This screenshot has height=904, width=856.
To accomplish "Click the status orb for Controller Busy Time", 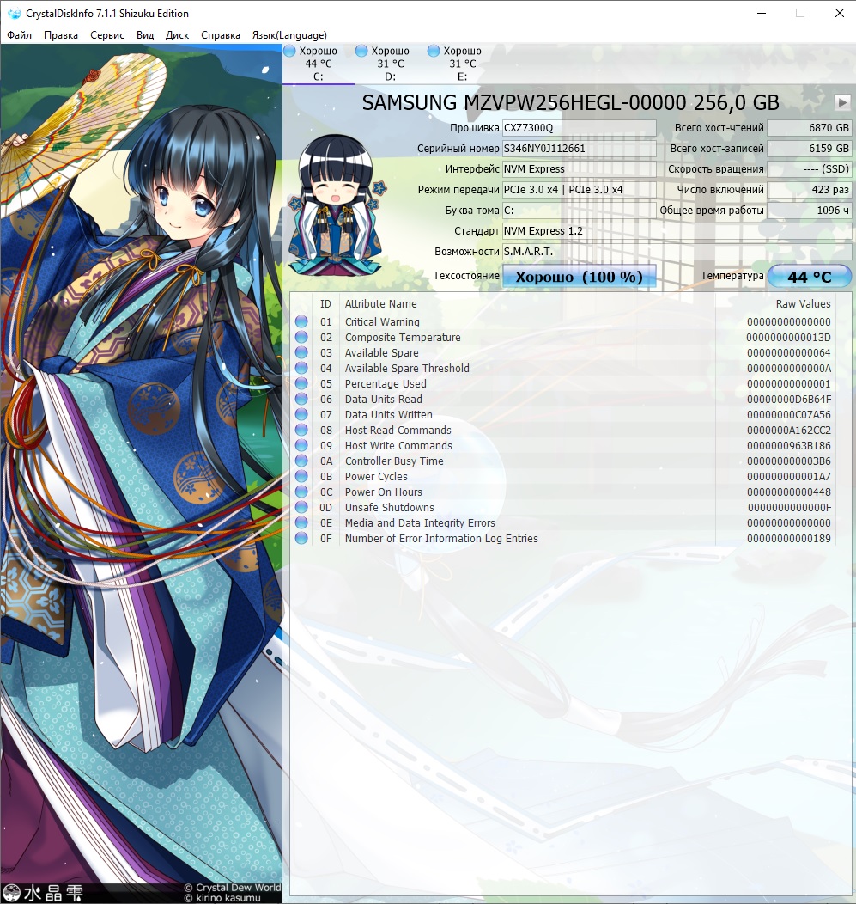I will [301, 461].
